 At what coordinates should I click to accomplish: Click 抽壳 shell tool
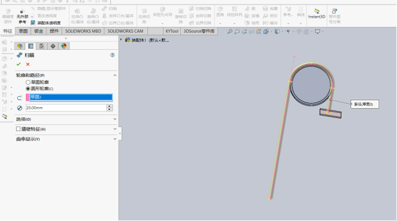[252, 23]
